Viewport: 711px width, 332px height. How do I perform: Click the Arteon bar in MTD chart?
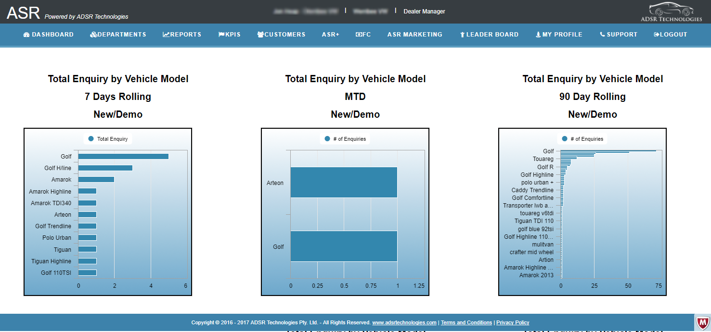[x=344, y=183]
